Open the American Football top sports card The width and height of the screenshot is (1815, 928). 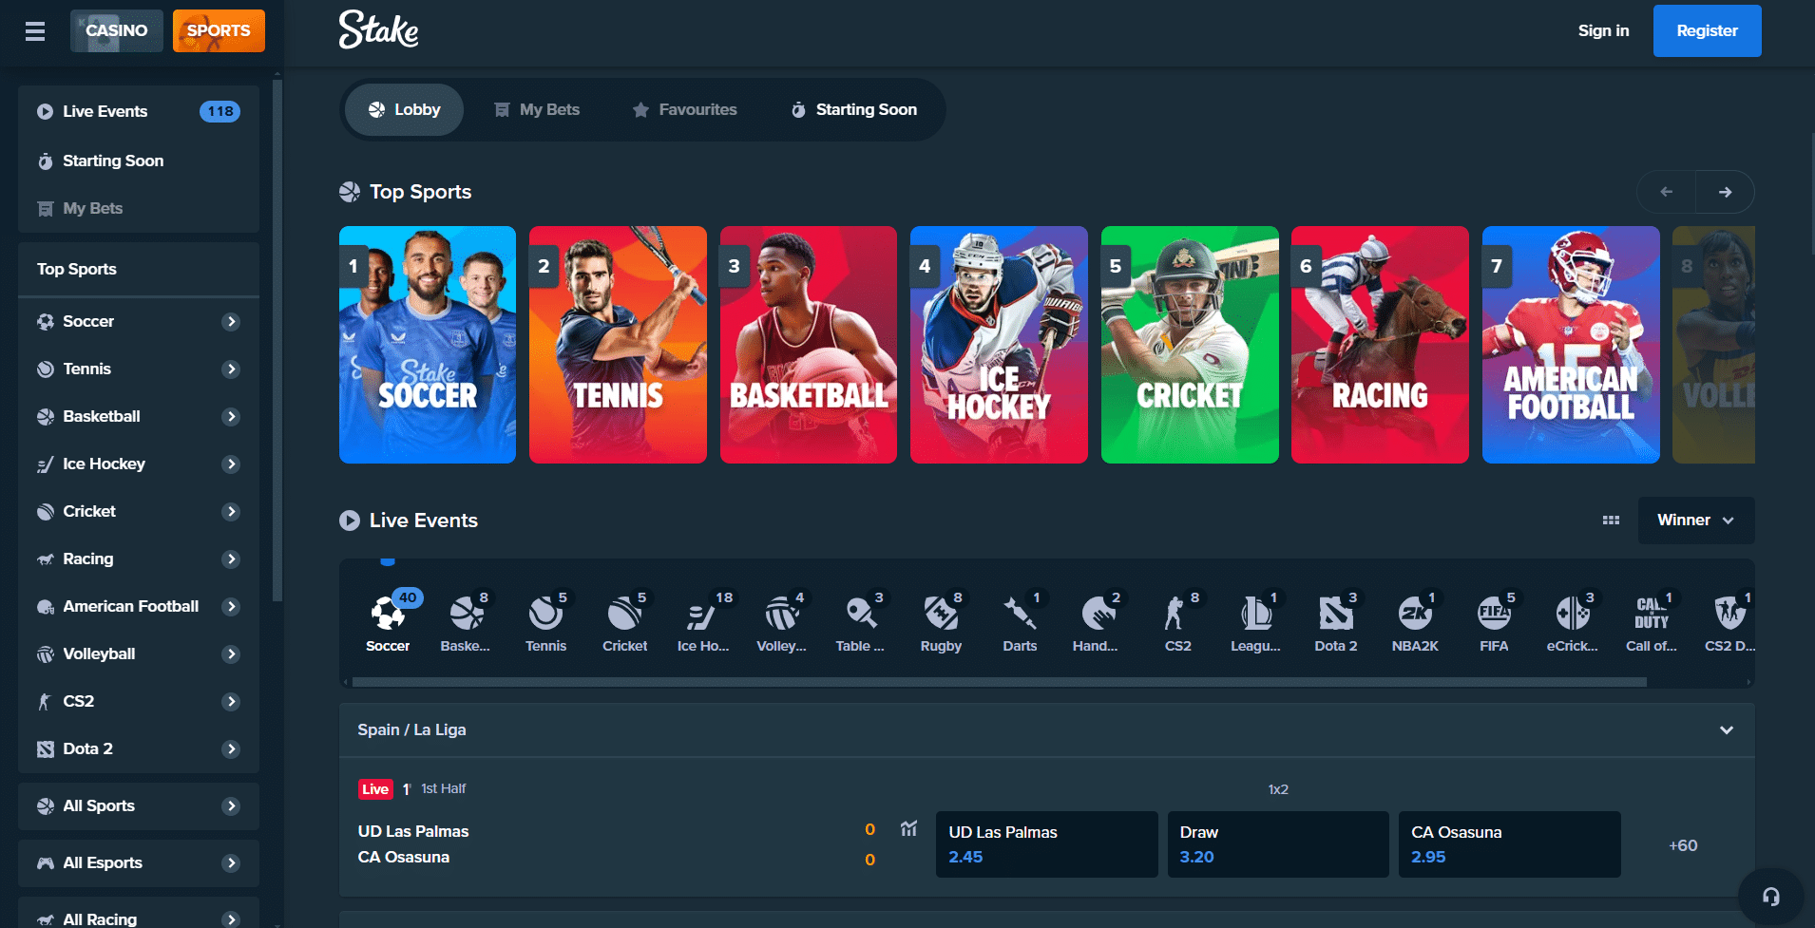point(1571,345)
